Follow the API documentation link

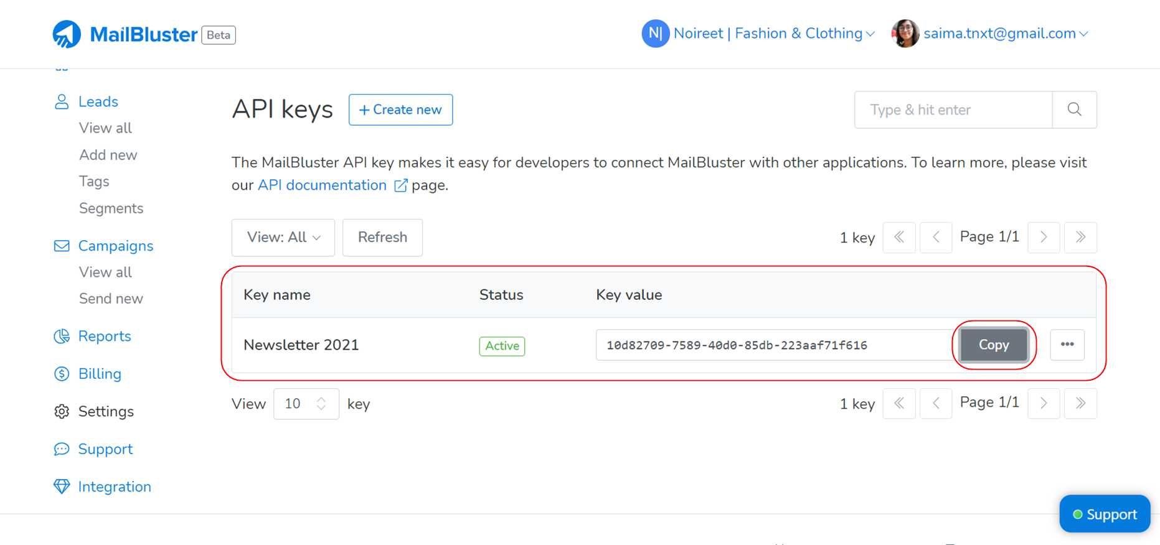tap(322, 185)
